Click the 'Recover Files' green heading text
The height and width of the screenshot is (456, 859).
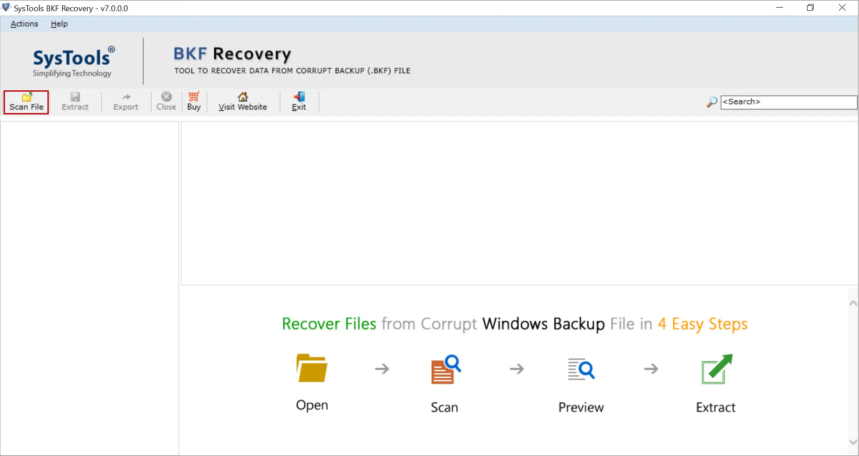point(329,324)
